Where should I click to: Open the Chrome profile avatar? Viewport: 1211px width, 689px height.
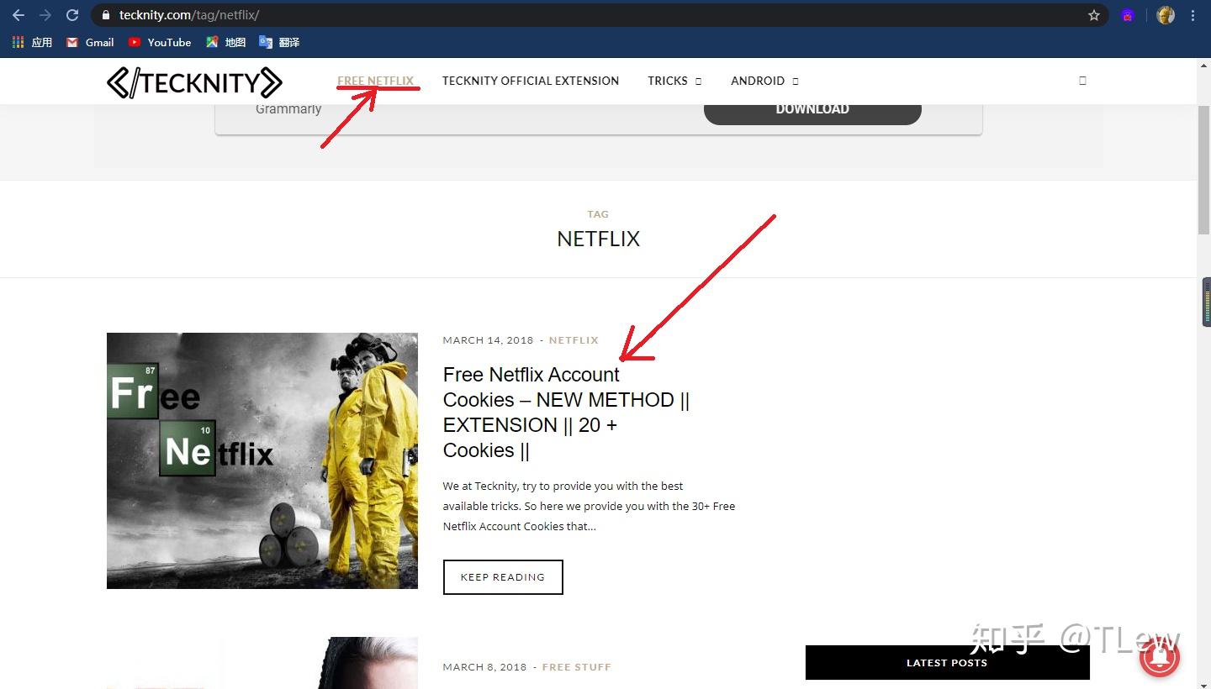coord(1166,15)
